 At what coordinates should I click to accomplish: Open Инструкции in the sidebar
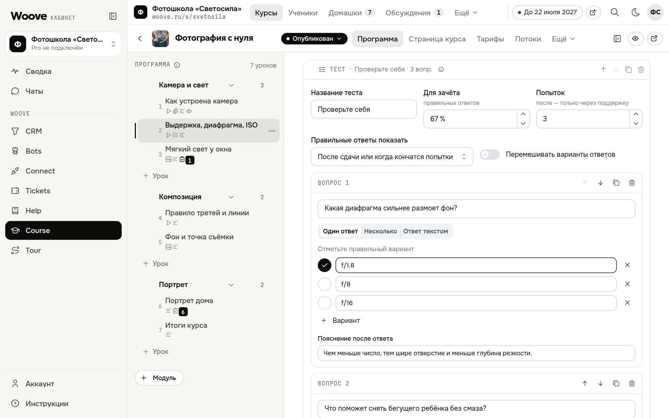(x=63, y=404)
